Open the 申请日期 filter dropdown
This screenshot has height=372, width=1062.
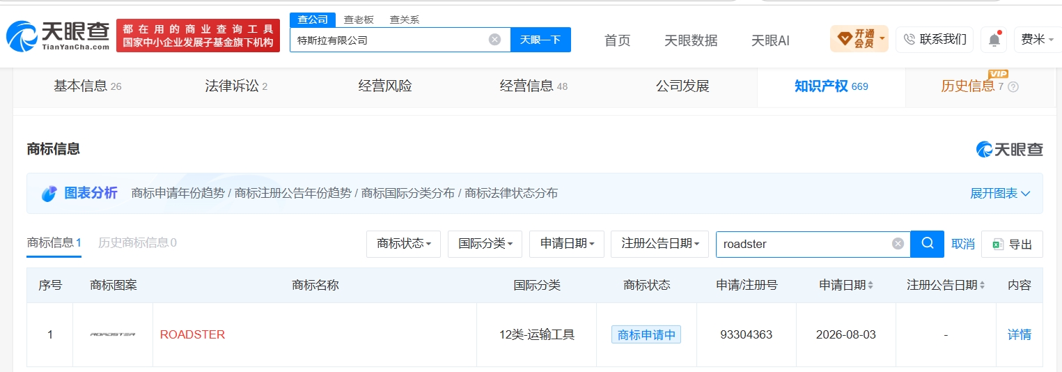[566, 244]
